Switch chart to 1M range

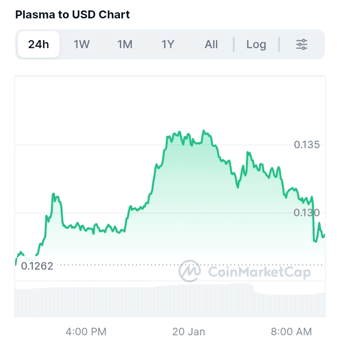[x=125, y=44]
